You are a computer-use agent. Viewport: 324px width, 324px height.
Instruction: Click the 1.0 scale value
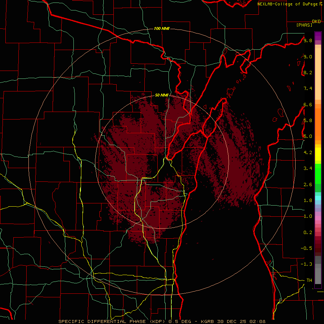coord(308,216)
